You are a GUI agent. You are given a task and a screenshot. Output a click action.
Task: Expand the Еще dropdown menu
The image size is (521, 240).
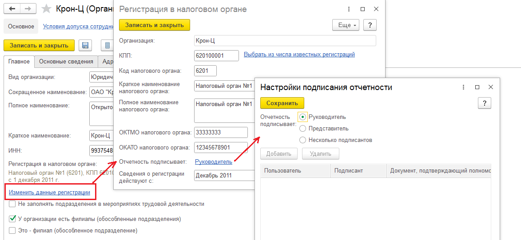346,25
